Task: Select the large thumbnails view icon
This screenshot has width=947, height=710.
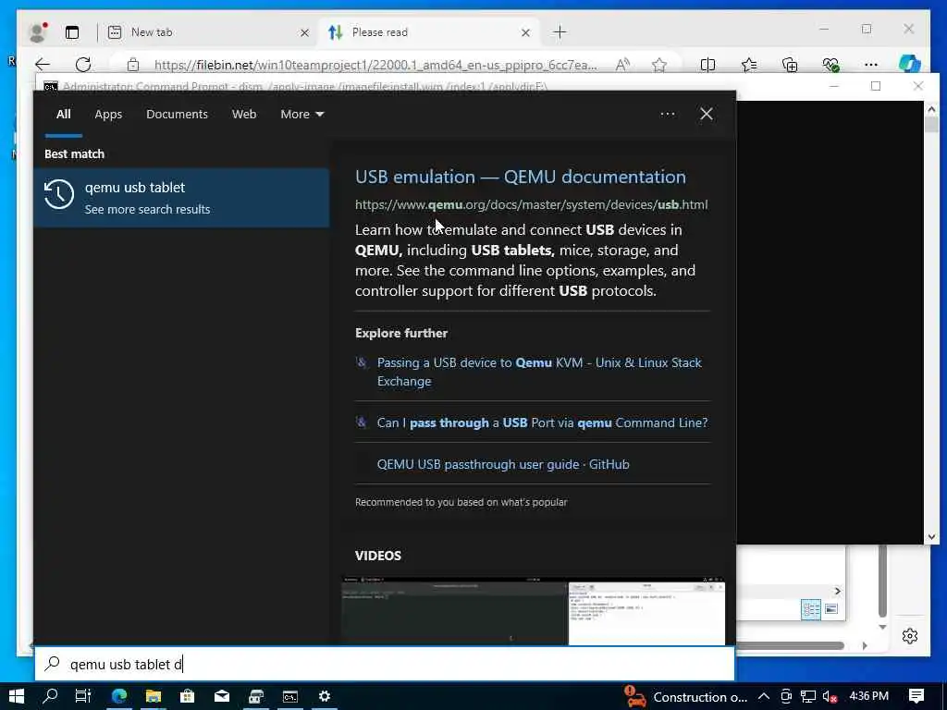Action: [x=831, y=608]
